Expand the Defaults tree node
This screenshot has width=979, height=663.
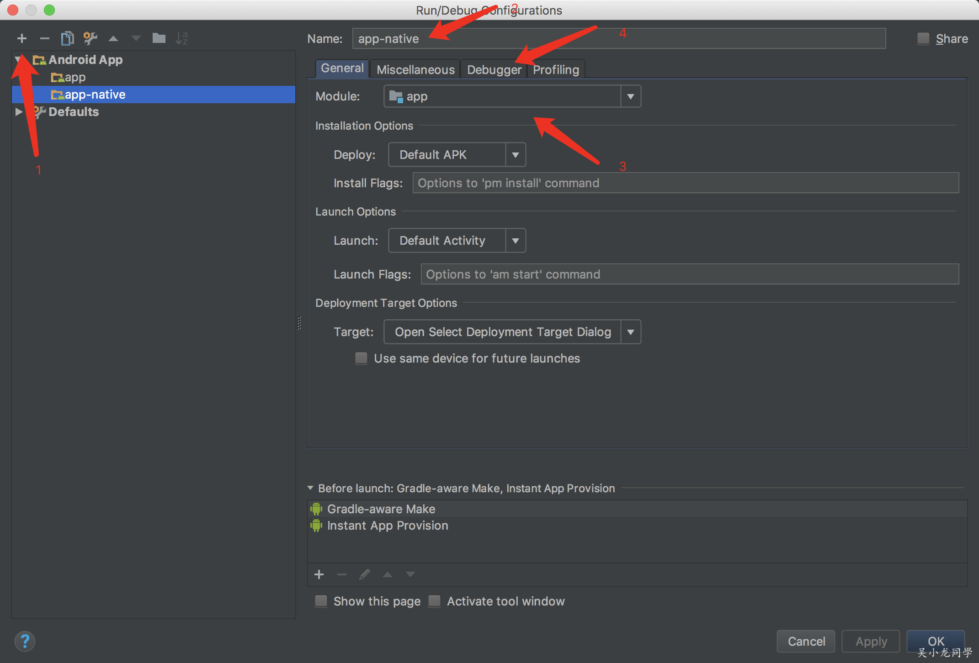18,112
